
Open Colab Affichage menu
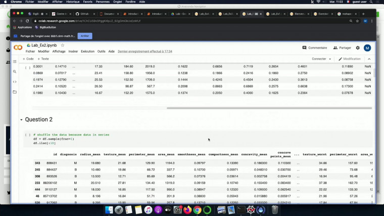point(59,52)
